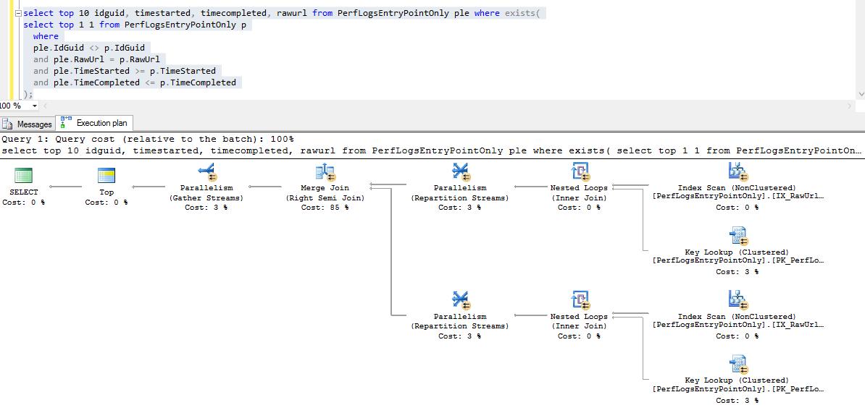Select the Gather Streams parallelism icon

point(206,171)
